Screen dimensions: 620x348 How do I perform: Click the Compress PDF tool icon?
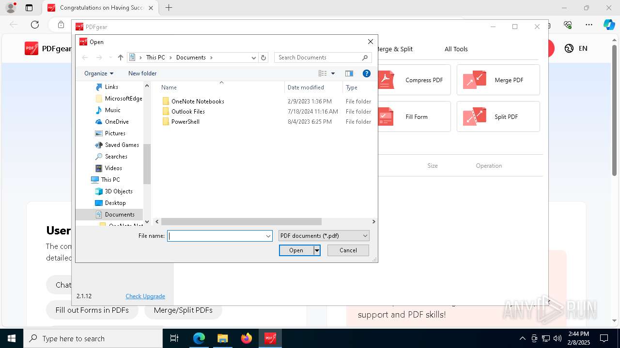(387, 80)
